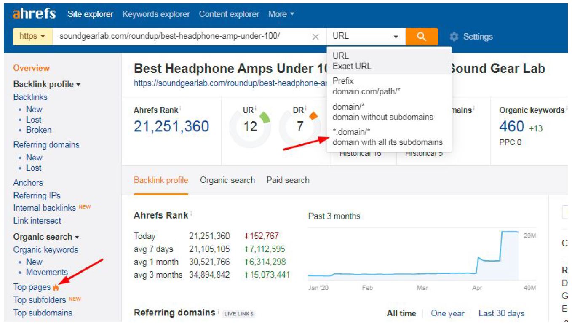This screenshot has width=572, height=326.
Task: Collapse the Backlink profile sidebar section
Action: 46,84
